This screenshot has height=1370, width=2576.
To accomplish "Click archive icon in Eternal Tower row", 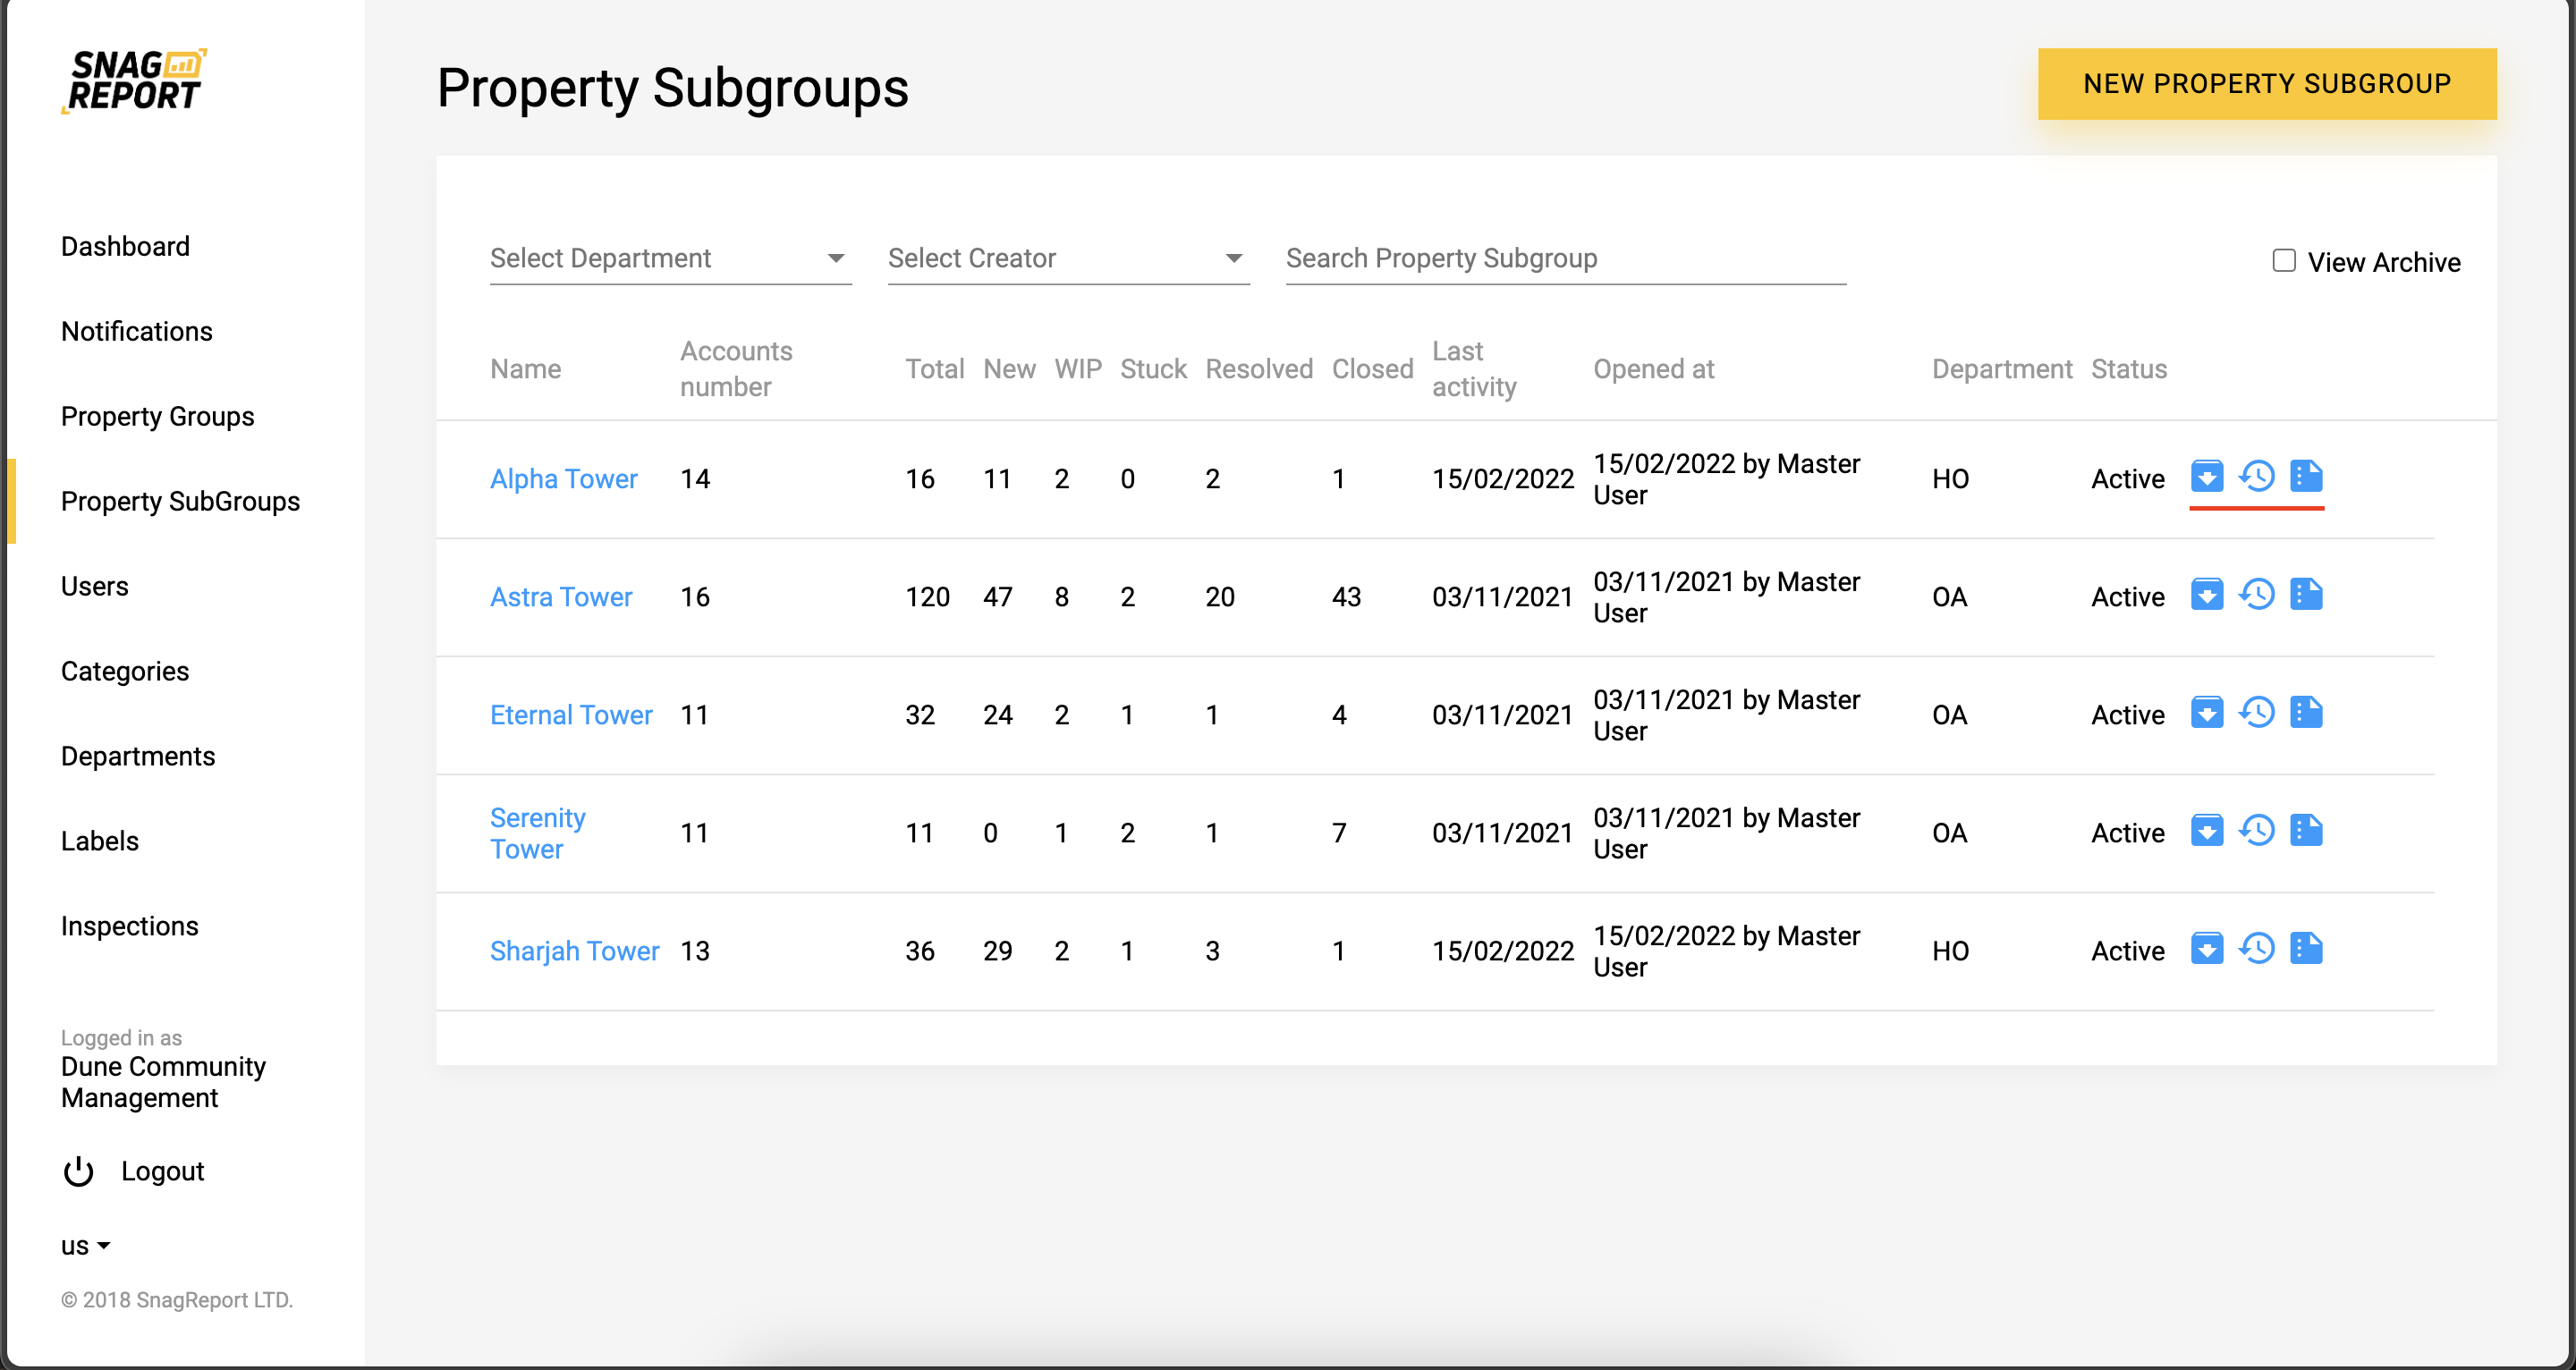I will coord(2207,713).
